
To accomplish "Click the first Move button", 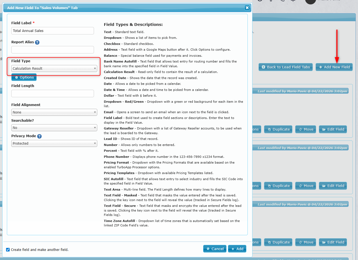I will pos(306,129).
